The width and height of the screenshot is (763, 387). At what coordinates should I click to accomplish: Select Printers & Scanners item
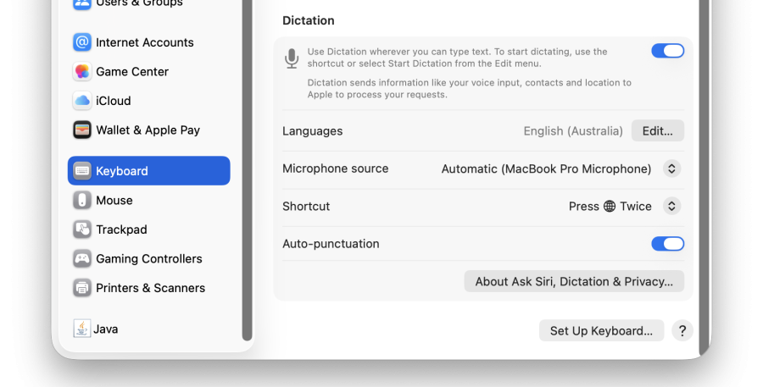coord(149,287)
